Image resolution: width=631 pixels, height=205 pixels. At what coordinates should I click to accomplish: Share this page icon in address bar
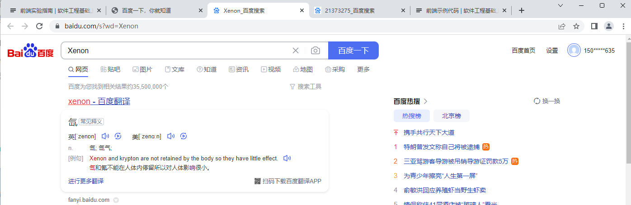[562, 26]
